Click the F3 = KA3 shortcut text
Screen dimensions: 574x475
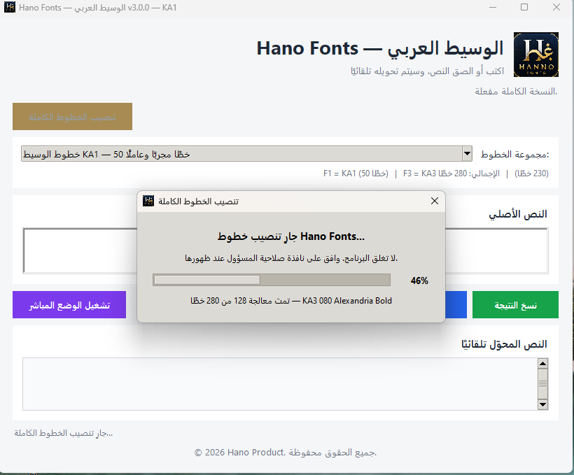[x=451, y=173]
